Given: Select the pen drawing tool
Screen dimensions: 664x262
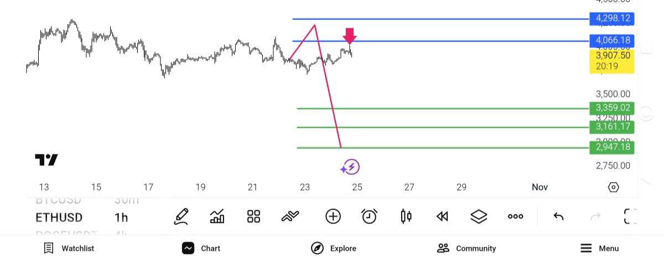Looking at the screenshot, I should click(x=181, y=217).
